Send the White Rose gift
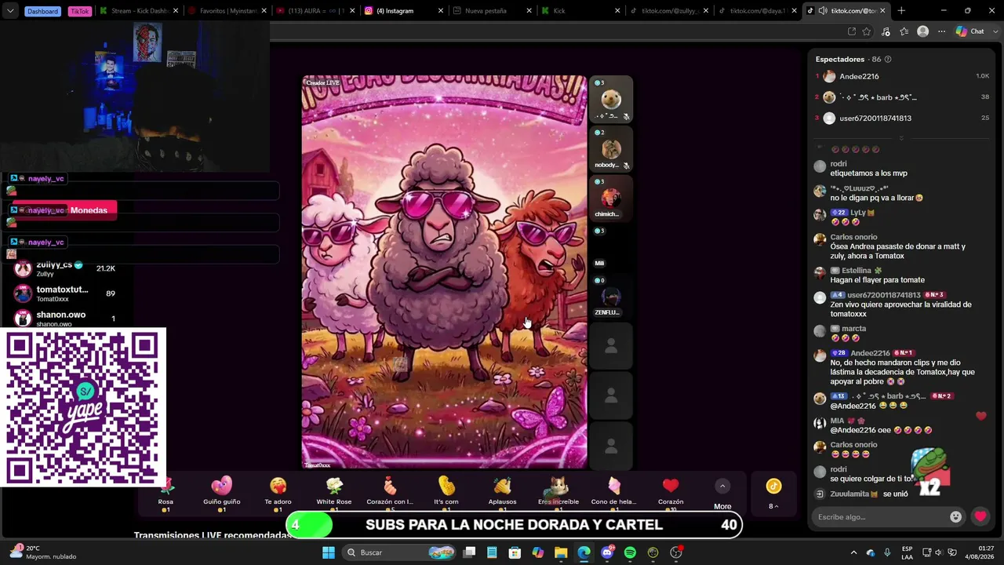 point(334,494)
